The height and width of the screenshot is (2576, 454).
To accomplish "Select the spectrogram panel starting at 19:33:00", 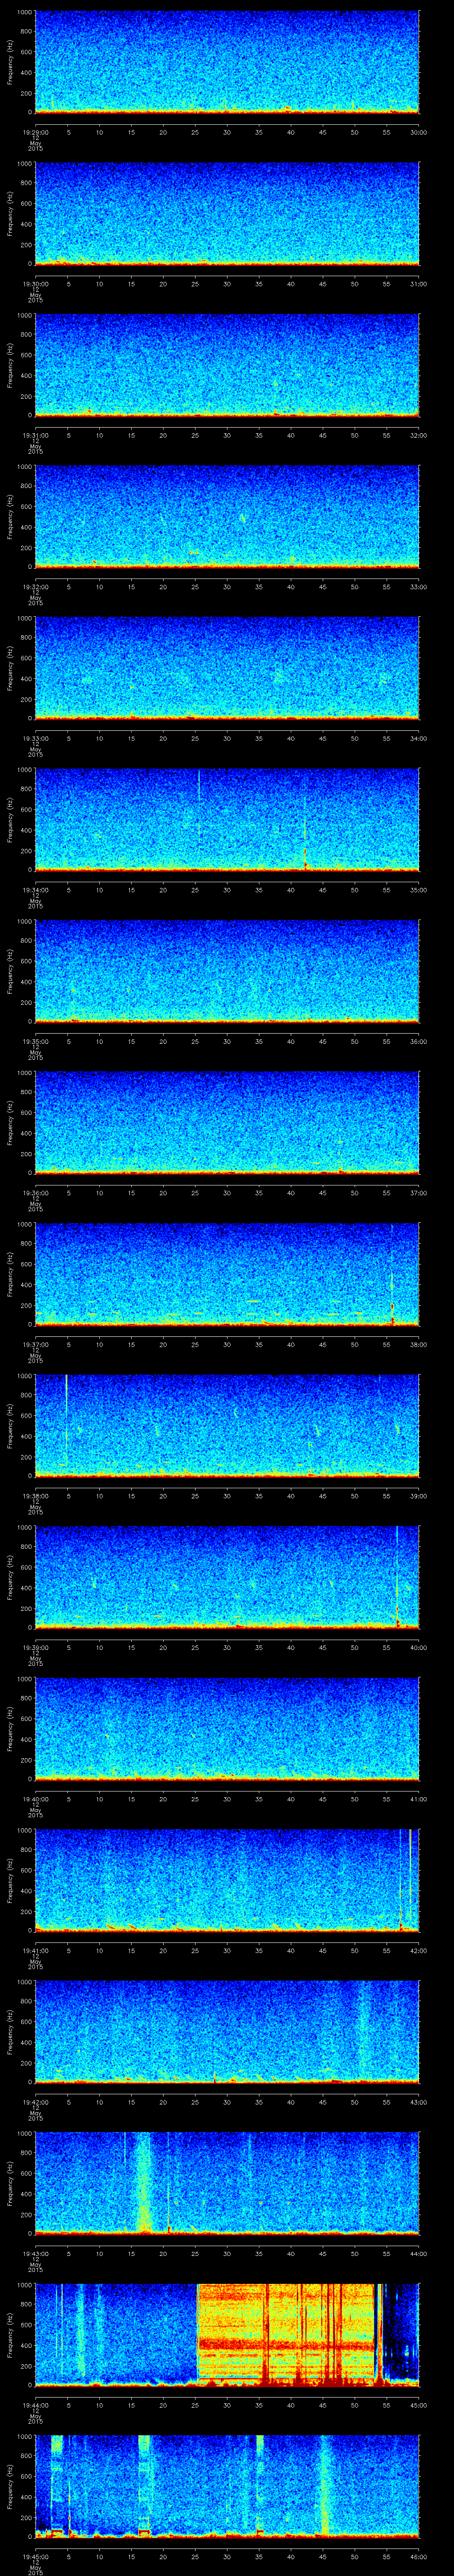I will 227,668.
